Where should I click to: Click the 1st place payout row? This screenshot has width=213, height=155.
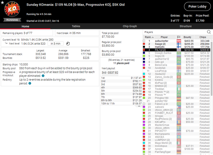[x=121, y=78]
